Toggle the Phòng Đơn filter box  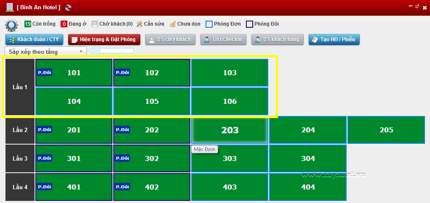[209, 24]
